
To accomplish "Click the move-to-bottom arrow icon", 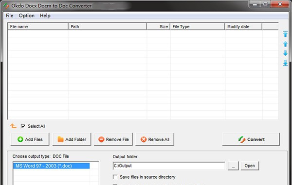I will (x=285, y=63).
